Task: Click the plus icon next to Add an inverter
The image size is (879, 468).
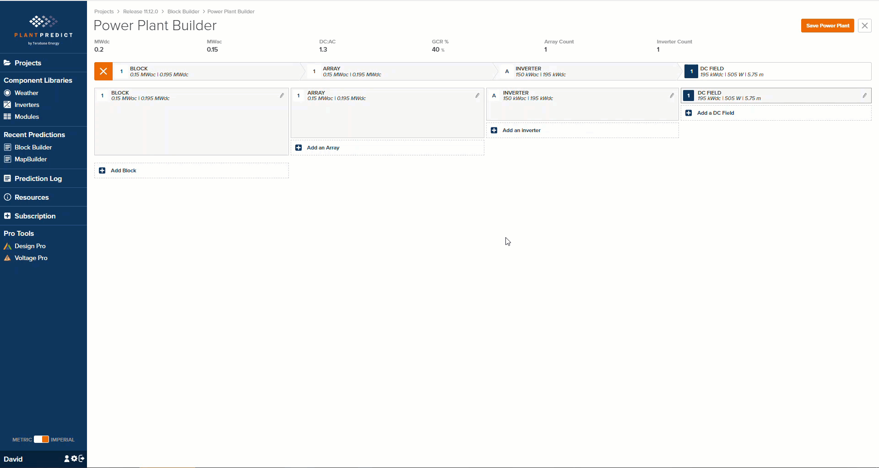Action: pyautogui.click(x=494, y=130)
